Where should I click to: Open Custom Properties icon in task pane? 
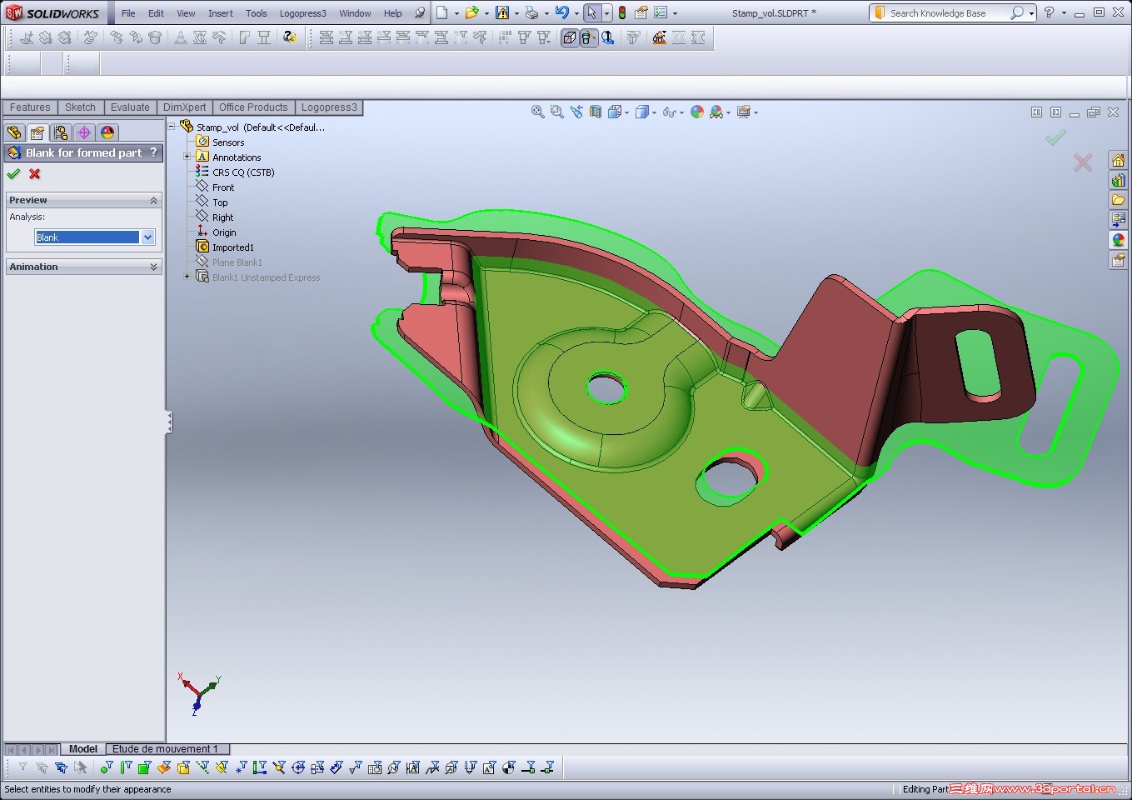coord(1118,260)
